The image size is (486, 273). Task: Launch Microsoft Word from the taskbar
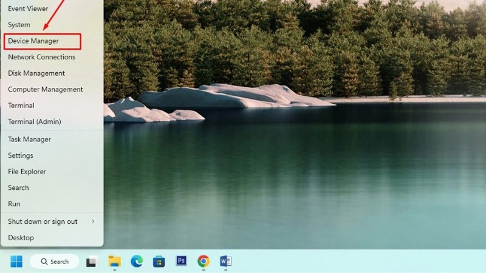225,261
